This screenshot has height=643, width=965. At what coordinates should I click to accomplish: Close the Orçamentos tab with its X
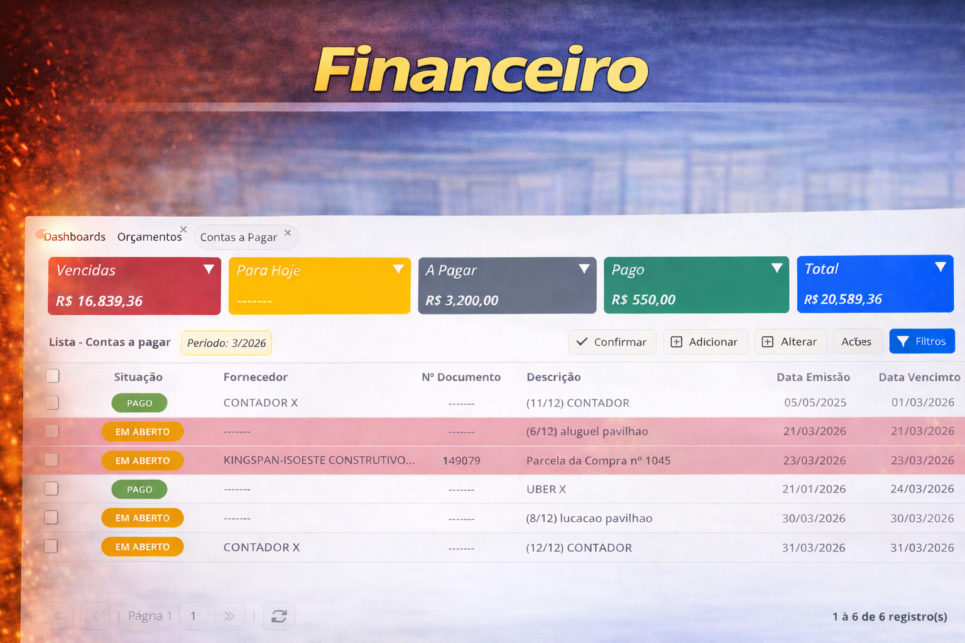[183, 229]
